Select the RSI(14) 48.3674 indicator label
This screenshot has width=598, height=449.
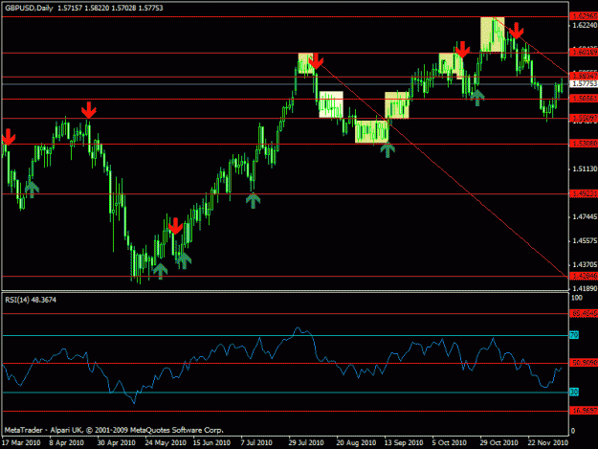[x=31, y=300]
